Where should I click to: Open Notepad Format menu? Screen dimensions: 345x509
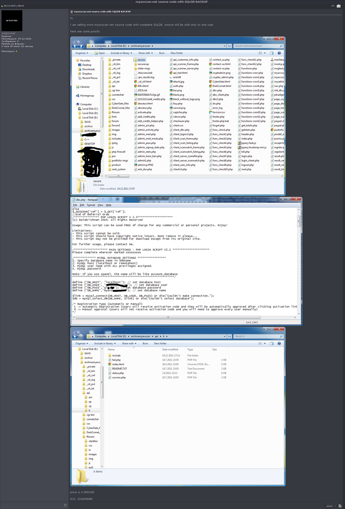pyautogui.click(x=91, y=205)
